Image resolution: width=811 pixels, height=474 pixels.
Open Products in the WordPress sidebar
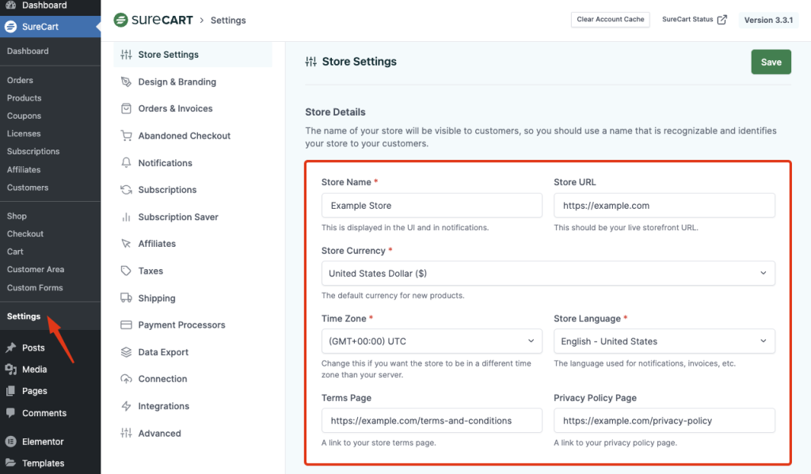pyautogui.click(x=24, y=98)
